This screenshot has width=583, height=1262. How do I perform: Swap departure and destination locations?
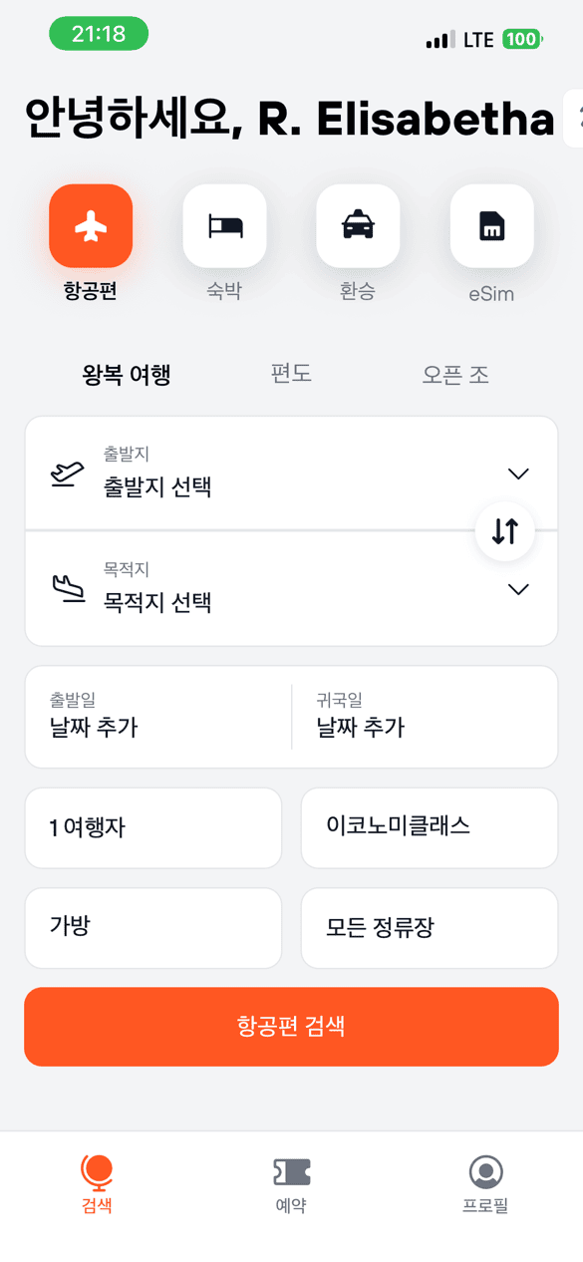click(x=505, y=531)
